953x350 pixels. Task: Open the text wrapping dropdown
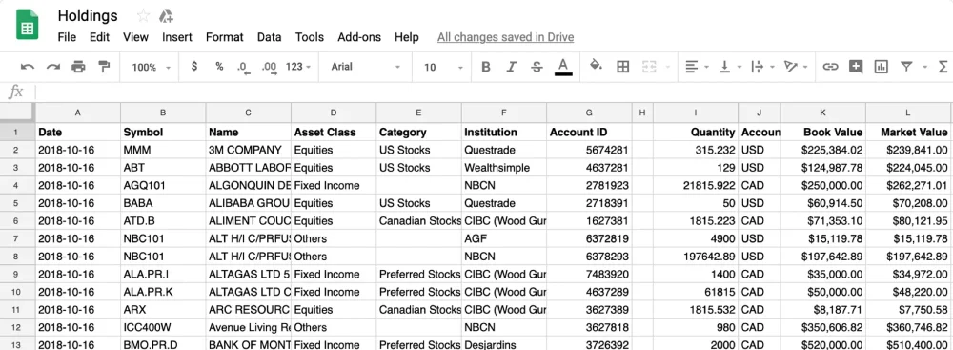tap(764, 67)
